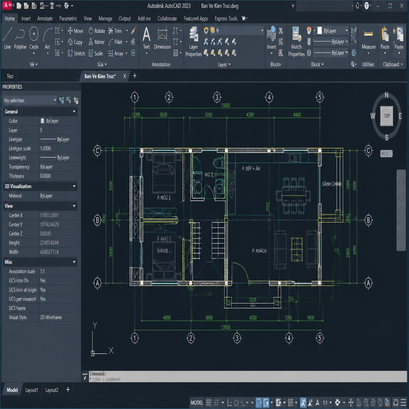Screen dimensions: 409x409
Task: Open the Insert ribbon tab
Action: (26, 18)
